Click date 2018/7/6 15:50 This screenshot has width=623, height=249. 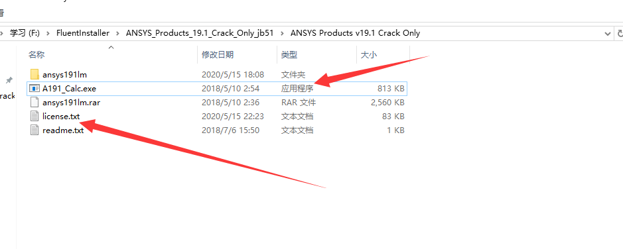click(x=230, y=130)
